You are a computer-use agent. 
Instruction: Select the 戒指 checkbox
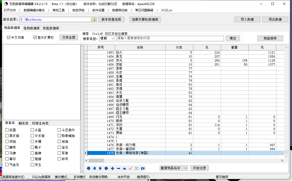click(x=59, y=141)
